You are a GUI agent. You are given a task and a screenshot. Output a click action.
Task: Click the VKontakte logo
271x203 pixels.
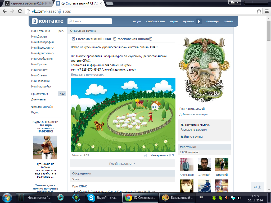coord(48,21)
